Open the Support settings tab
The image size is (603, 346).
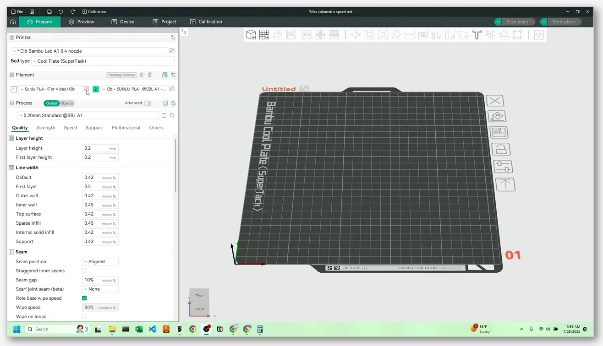point(94,128)
